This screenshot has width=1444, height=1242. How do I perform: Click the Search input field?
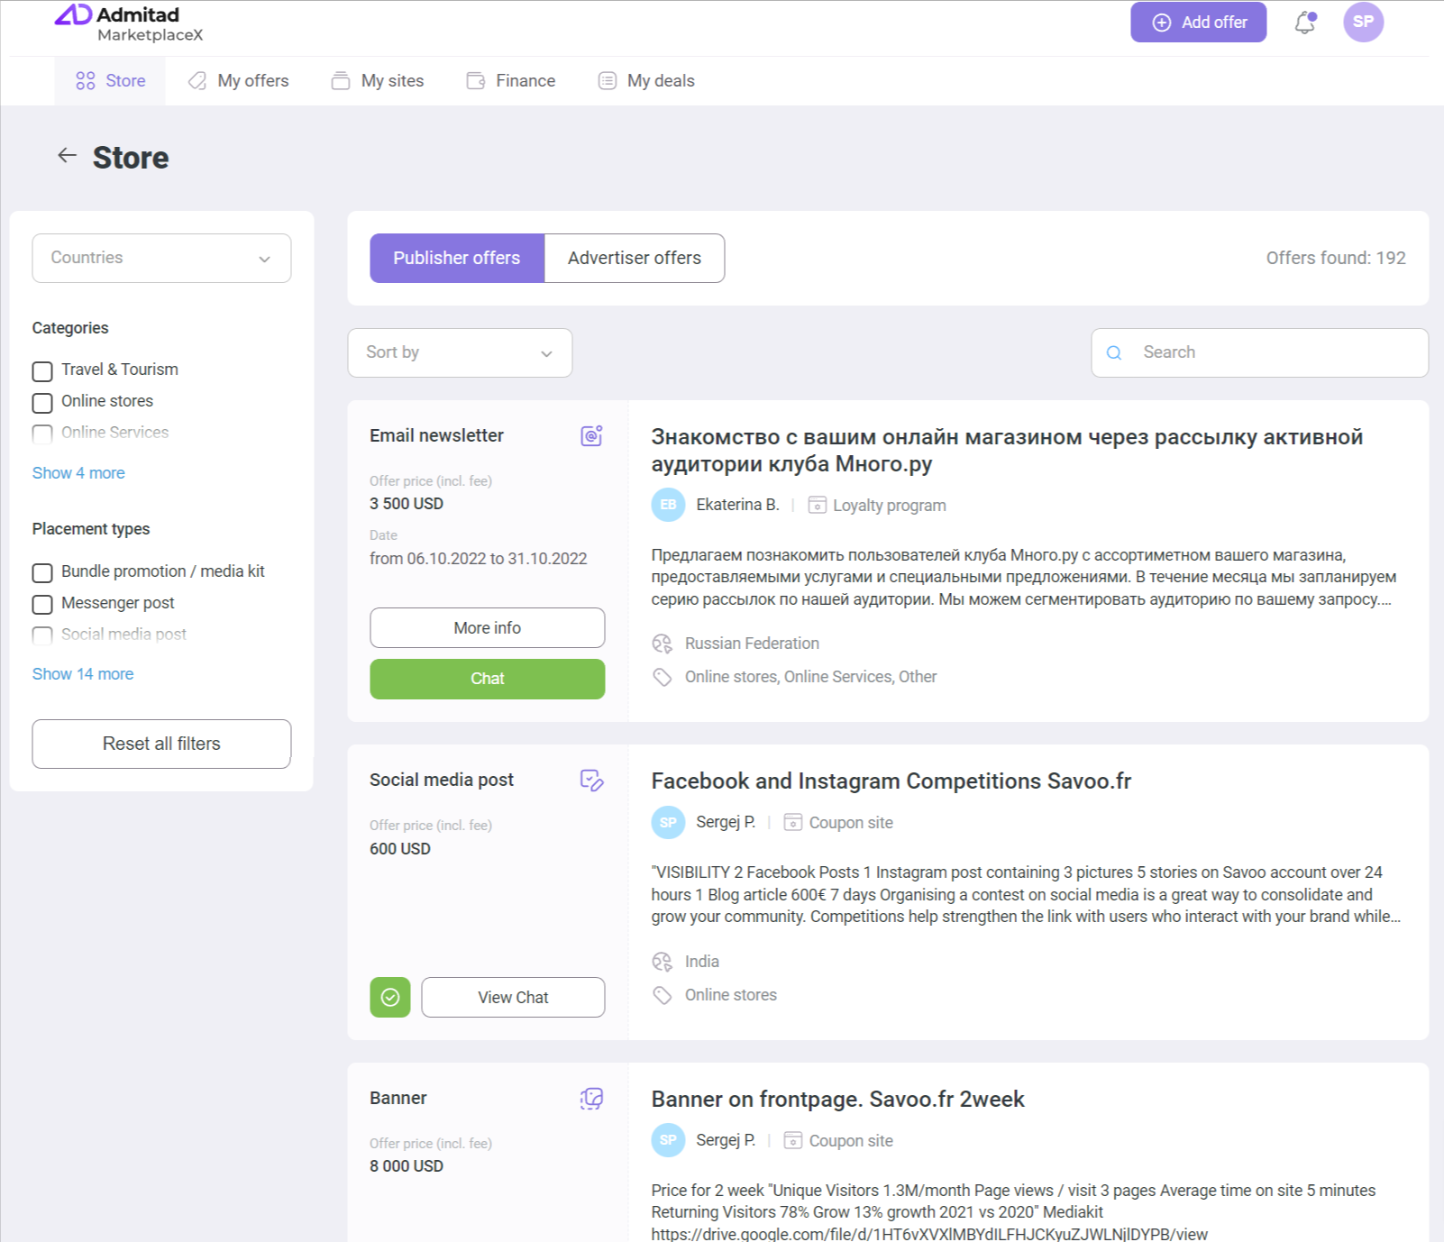pos(1260,353)
